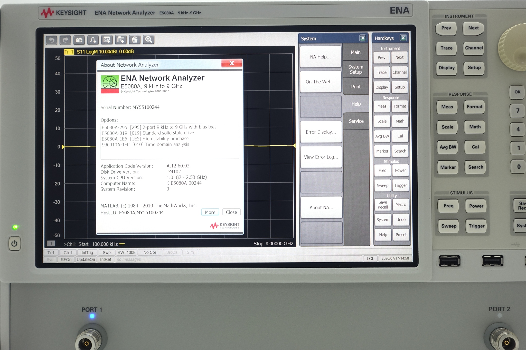Click on-screen Sweep hardkey
Image resolution: width=526 pixels, height=350 pixels.
point(382,185)
